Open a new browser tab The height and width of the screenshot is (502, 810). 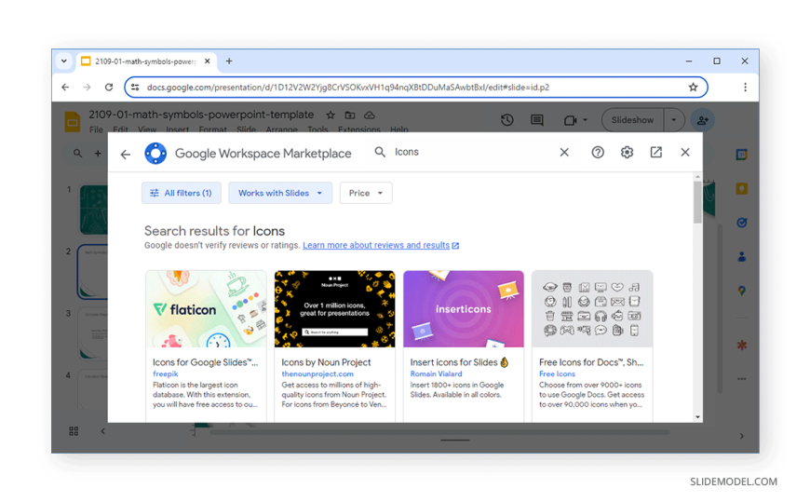[x=229, y=61]
